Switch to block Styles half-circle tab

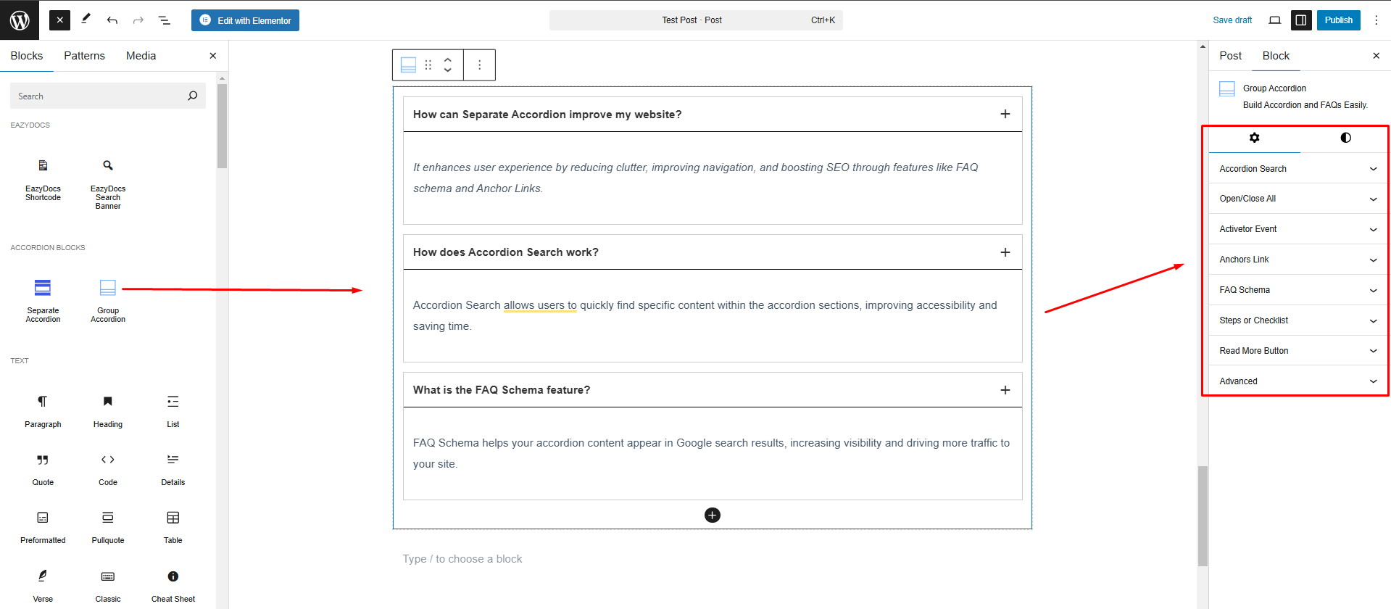[1345, 138]
